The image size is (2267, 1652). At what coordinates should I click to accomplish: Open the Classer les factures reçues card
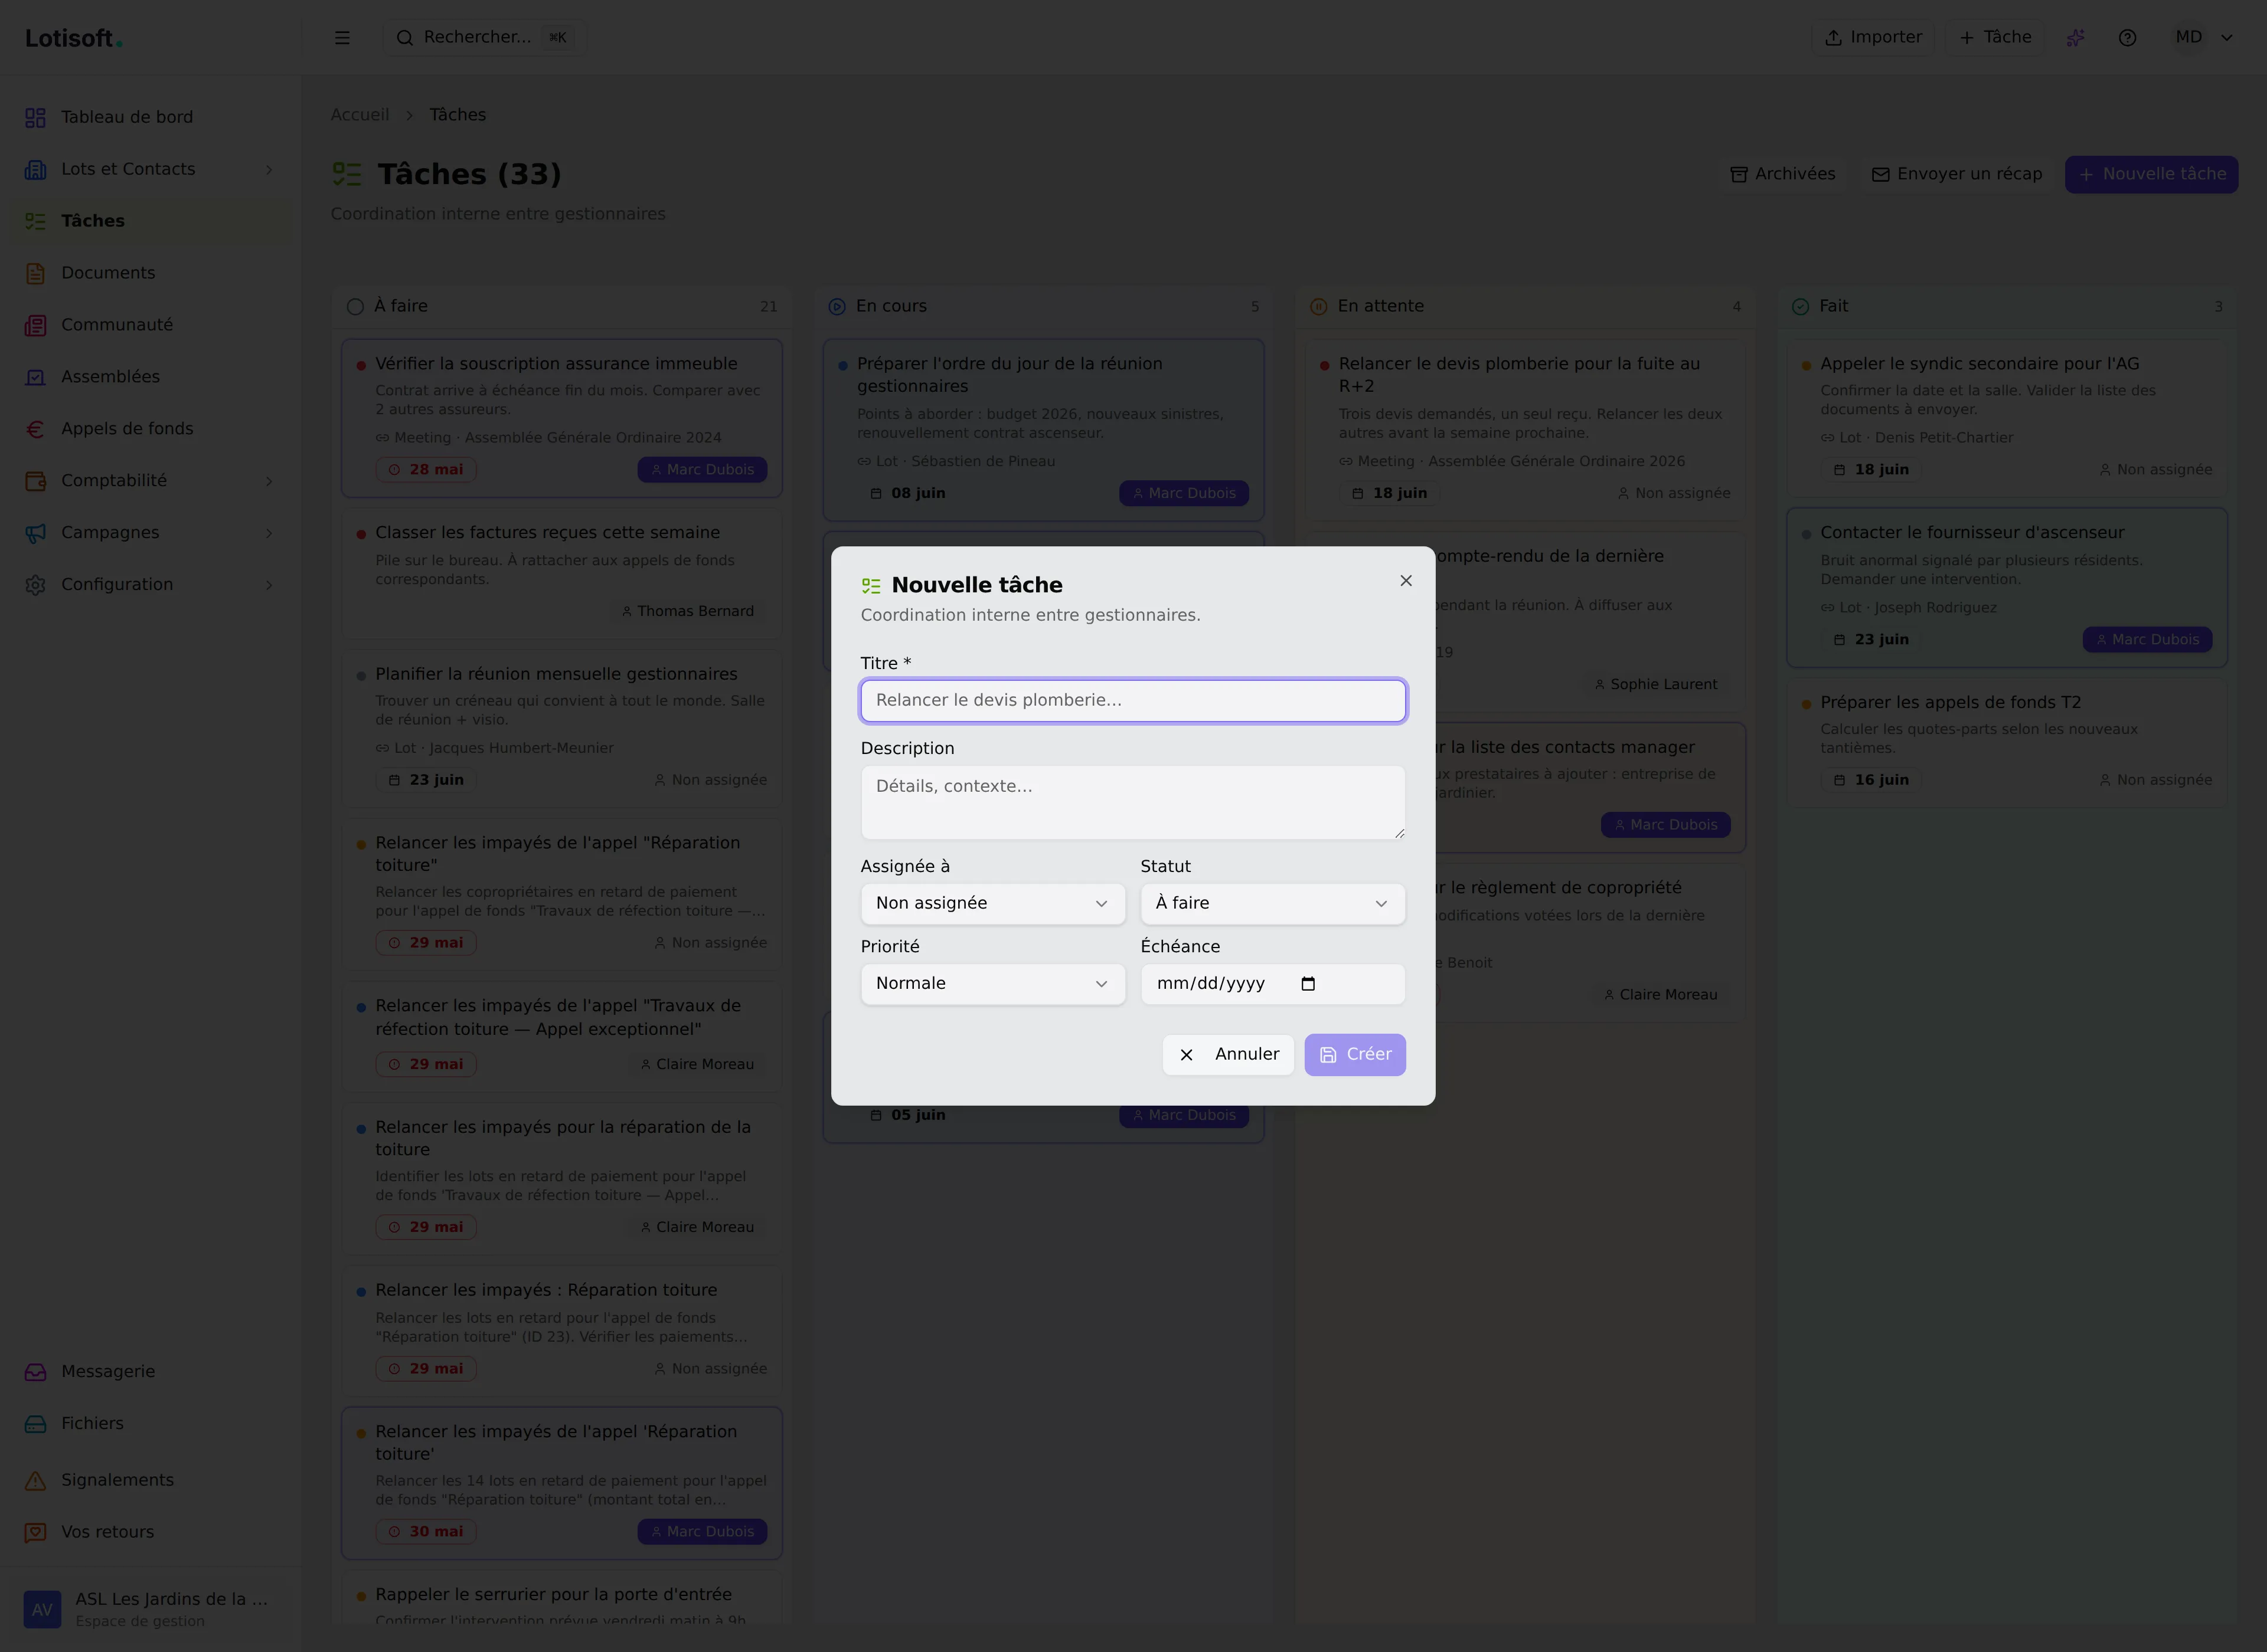[562, 574]
